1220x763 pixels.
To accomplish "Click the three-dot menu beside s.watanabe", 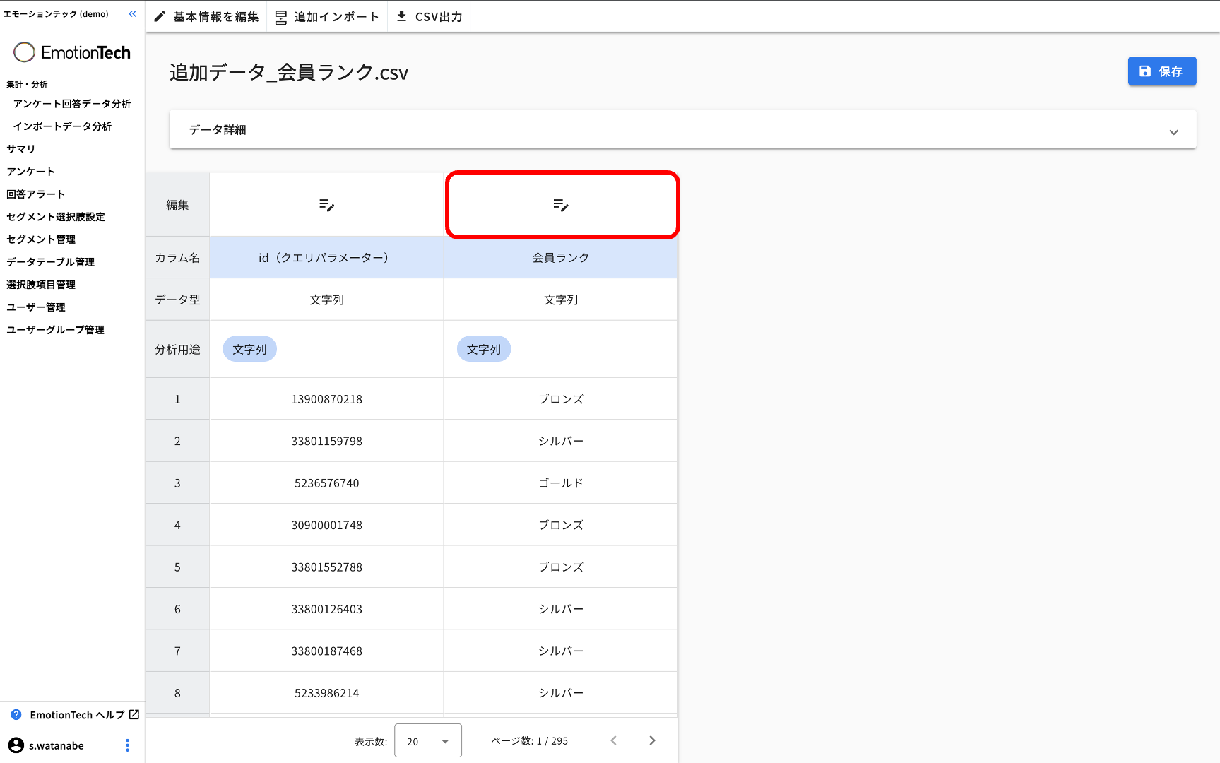I will click(127, 745).
